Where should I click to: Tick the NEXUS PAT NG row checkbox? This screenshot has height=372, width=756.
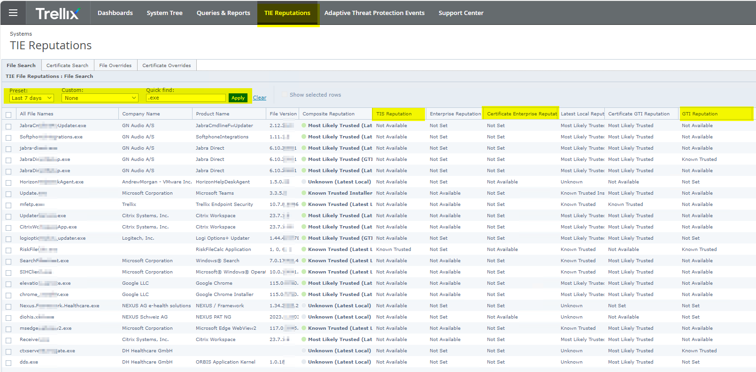pos(8,318)
